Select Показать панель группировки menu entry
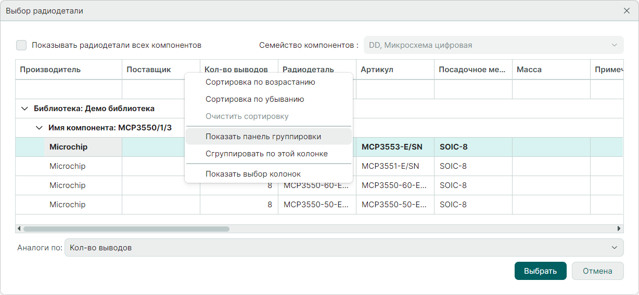The height and width of the screenshot is (295, 639). click(263, 137)
